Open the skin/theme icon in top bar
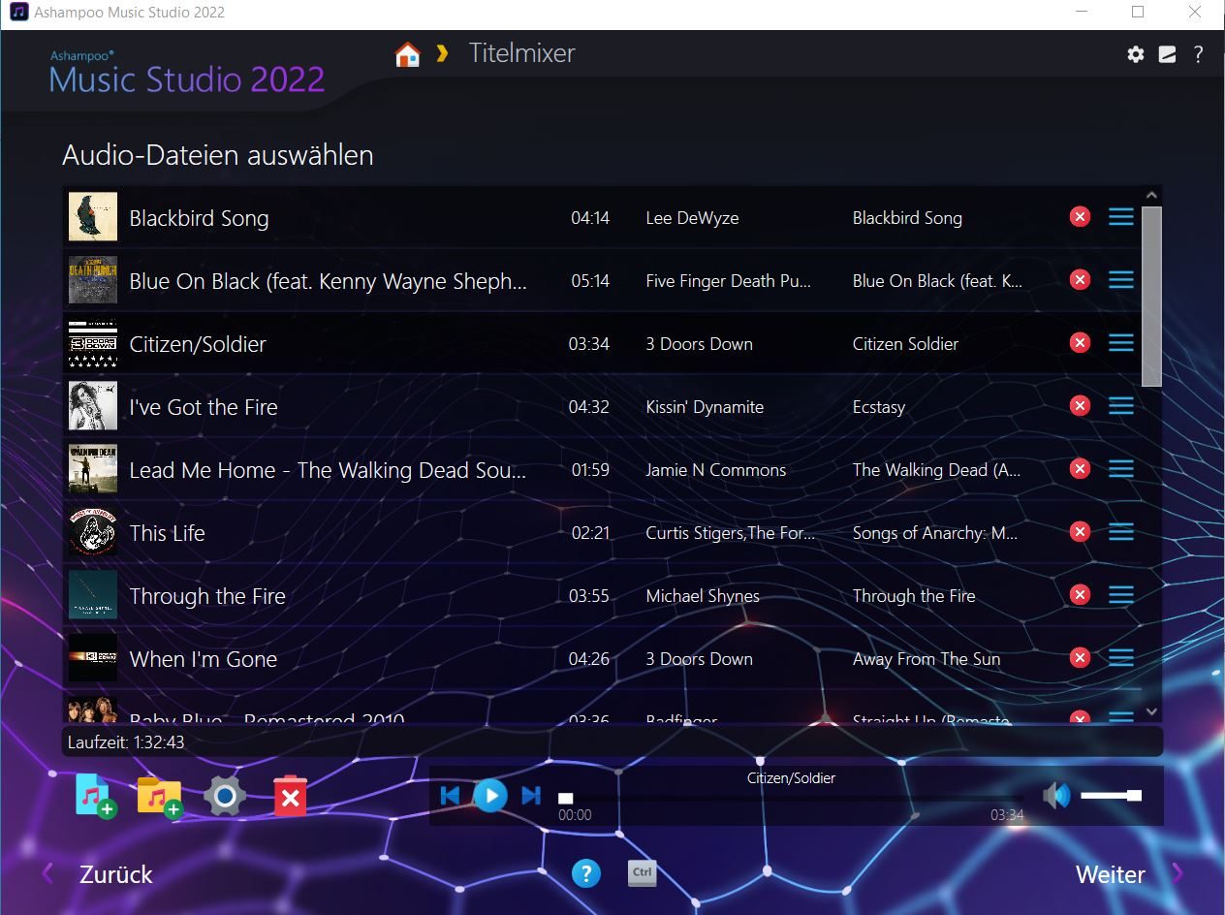Image resolution: width=1225 pixels, height=915 pixels. click(1167, 54)
